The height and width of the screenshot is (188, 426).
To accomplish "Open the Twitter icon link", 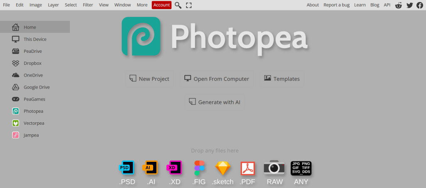I will click(x=410, y=5).
